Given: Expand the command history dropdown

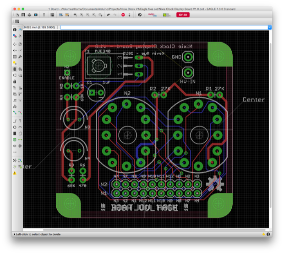Looking at the screenshot, I should (270, 27).
